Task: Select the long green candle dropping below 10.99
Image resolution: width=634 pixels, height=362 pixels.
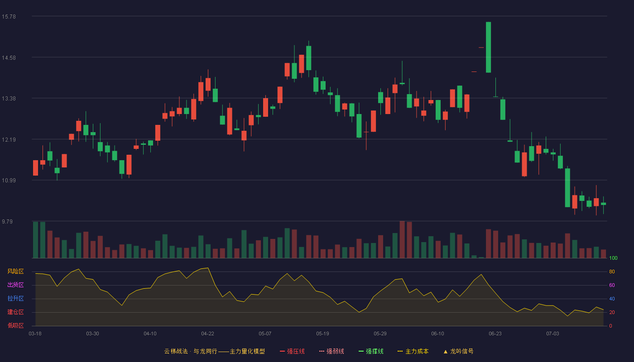Action: pyautogui.click(x=567, y=188)
